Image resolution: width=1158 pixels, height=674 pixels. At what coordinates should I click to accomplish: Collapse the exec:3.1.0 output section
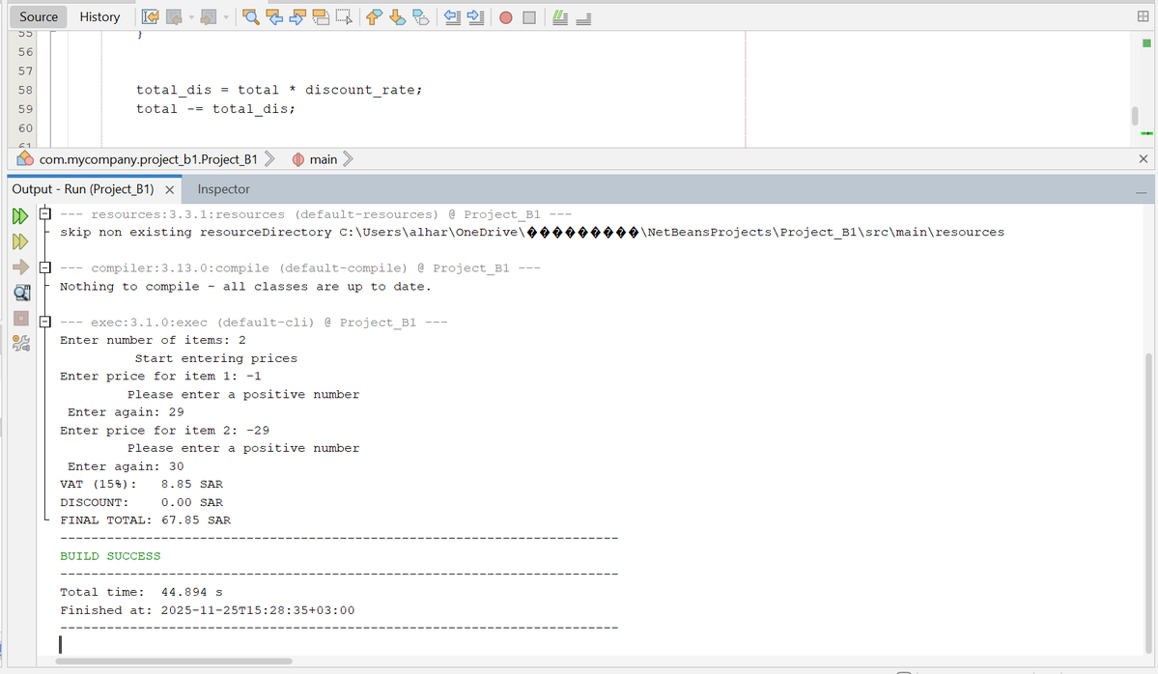point(45,322)
